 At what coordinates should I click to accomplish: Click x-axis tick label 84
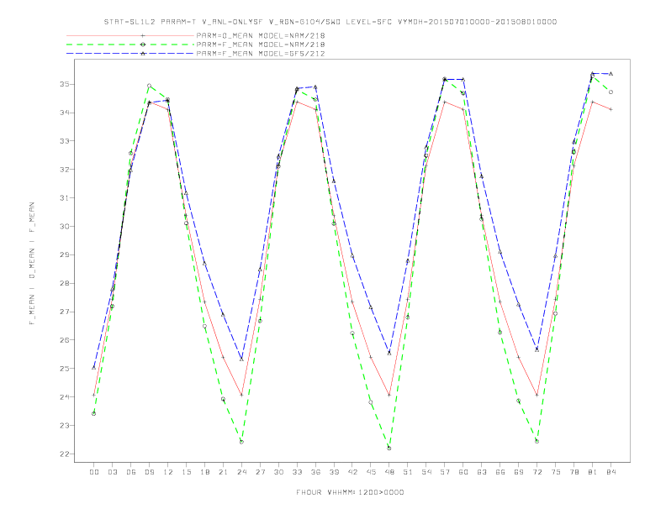pos(610,472)
